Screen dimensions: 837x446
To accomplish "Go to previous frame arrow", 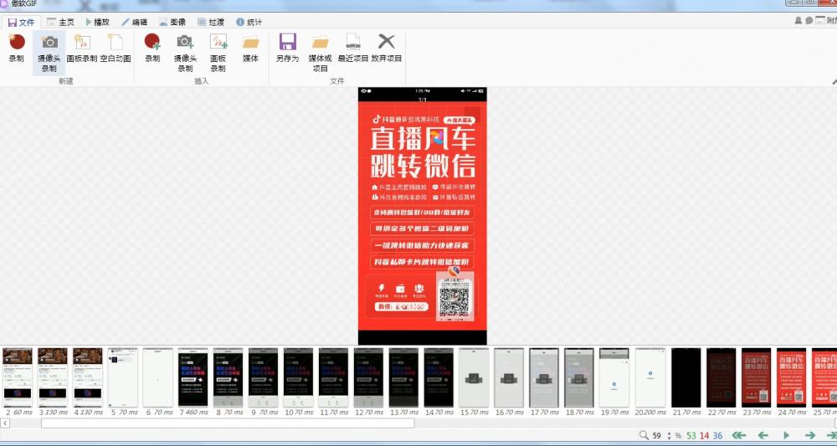I will tap(763, 435).
